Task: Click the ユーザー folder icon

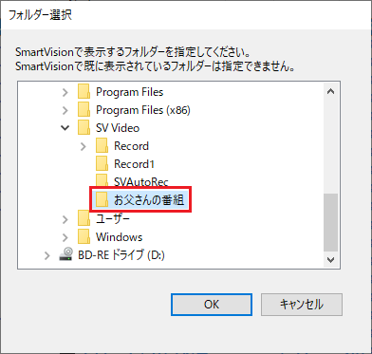Action: (x=84, y=218)
